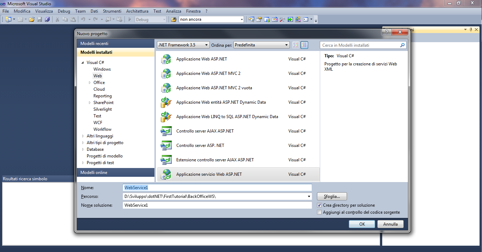Click the OK button

click(x=362, y=224)
